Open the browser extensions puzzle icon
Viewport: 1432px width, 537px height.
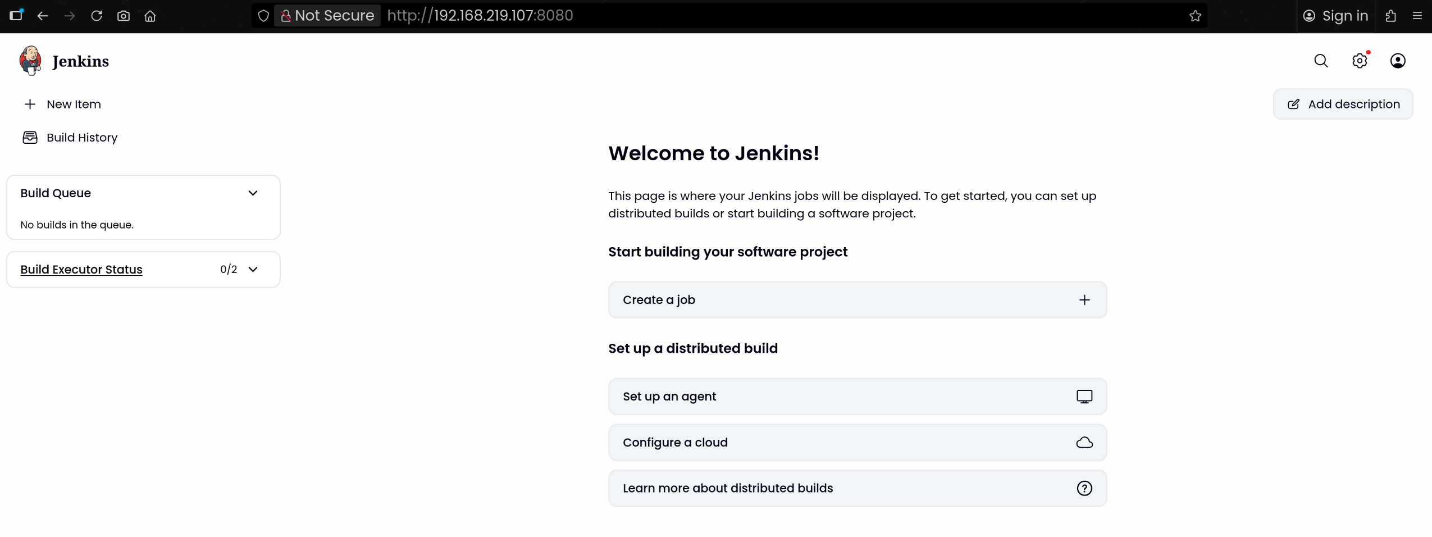(x=1390, y=16)
